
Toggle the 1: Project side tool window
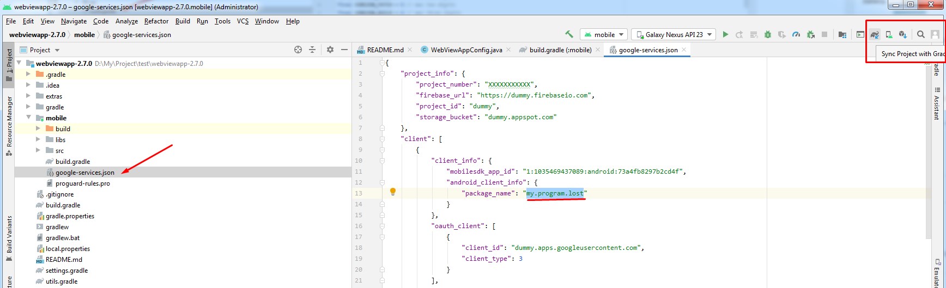pyautogui.click(x=9, y=65)
